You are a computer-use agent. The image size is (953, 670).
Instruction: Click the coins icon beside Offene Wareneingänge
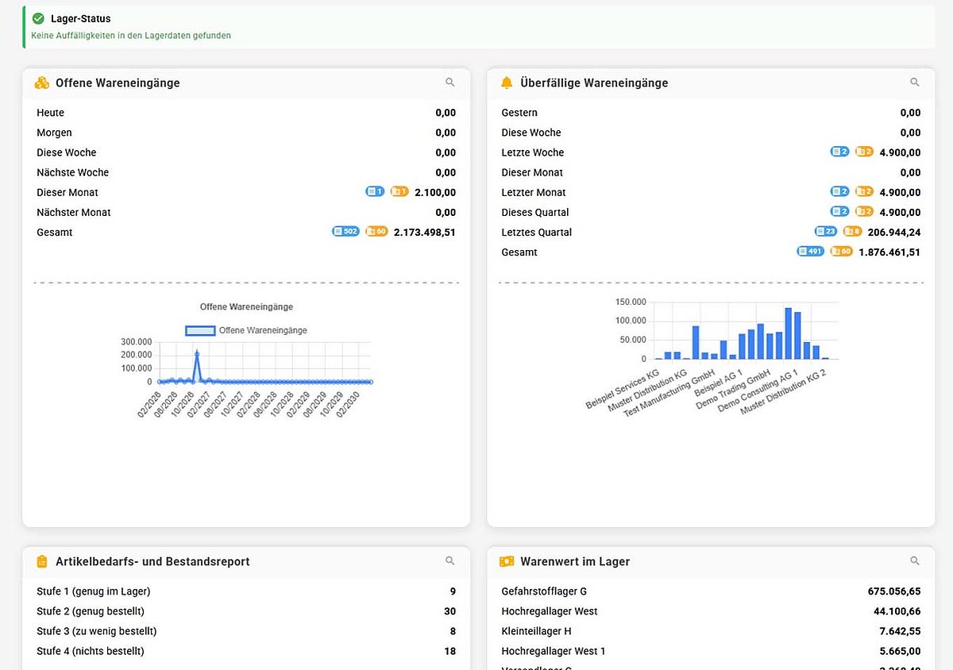[x=42, y=83]
